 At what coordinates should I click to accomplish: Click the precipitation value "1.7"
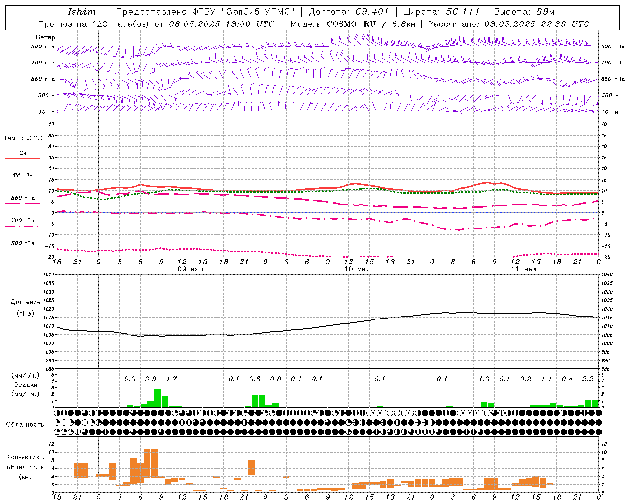[x=171, y=379]
